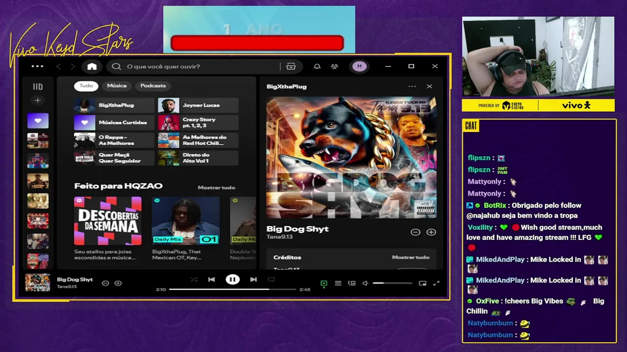Select the 'Podcasts' filter chip
Screen dimensions: 627x352
click(153, 86)
